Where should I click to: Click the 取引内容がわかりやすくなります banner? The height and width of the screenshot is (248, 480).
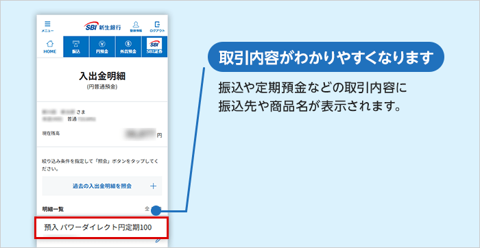pyautogui.click(x=326, y=57)
